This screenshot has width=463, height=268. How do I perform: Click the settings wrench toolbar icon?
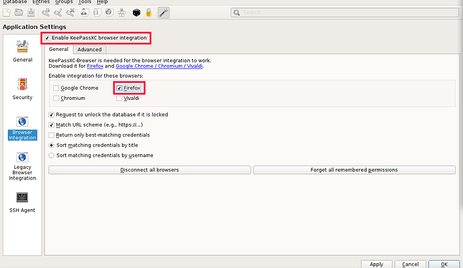tap(163, 13)
